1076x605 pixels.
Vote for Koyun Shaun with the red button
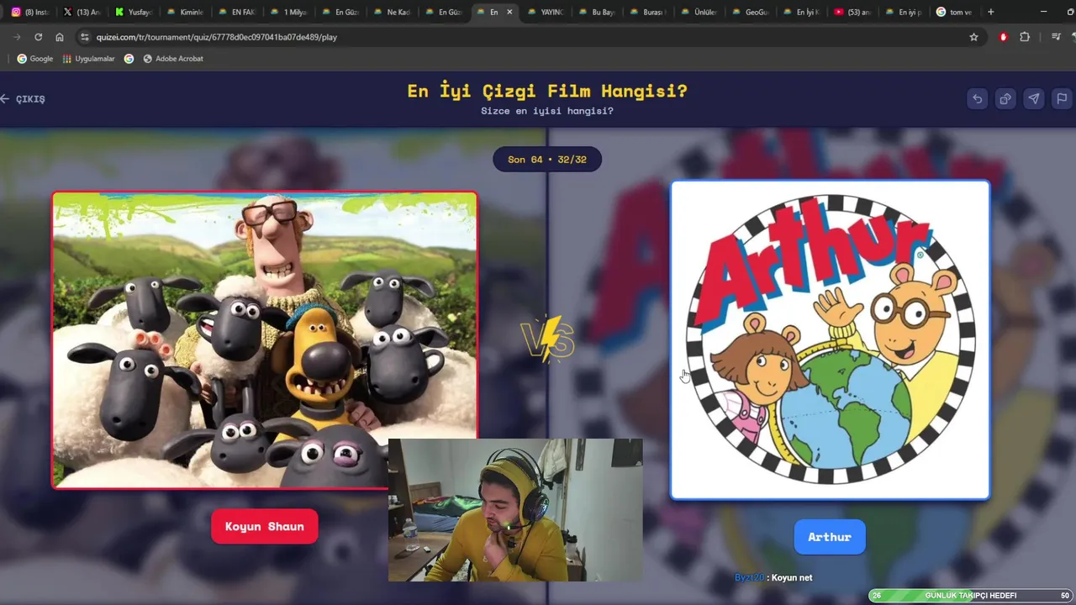click(265, 526)
